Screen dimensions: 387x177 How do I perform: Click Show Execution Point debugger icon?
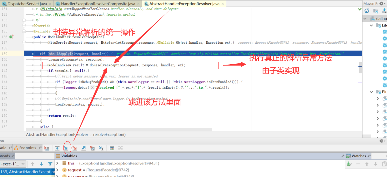46,148
